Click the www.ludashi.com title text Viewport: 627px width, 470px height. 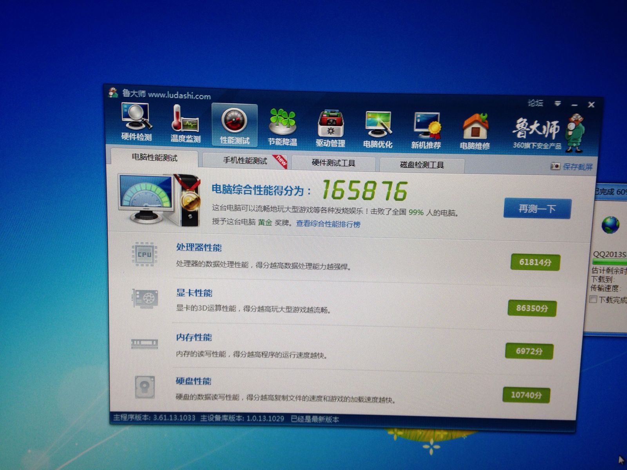[179, 95]
